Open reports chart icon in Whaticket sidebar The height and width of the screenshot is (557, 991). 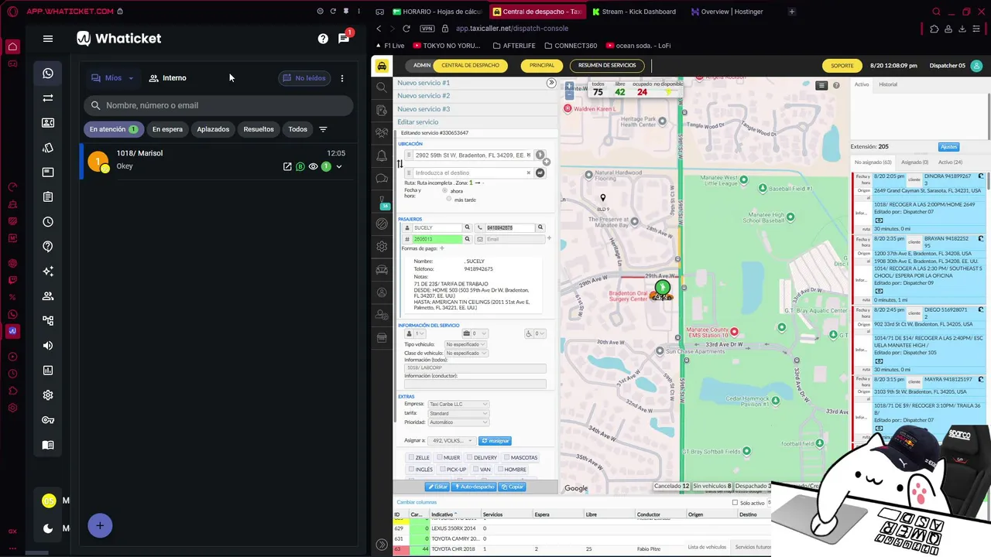tap(48, 371)
